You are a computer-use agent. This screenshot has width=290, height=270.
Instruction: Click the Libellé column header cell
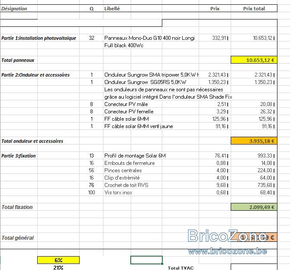pos(117,9)
